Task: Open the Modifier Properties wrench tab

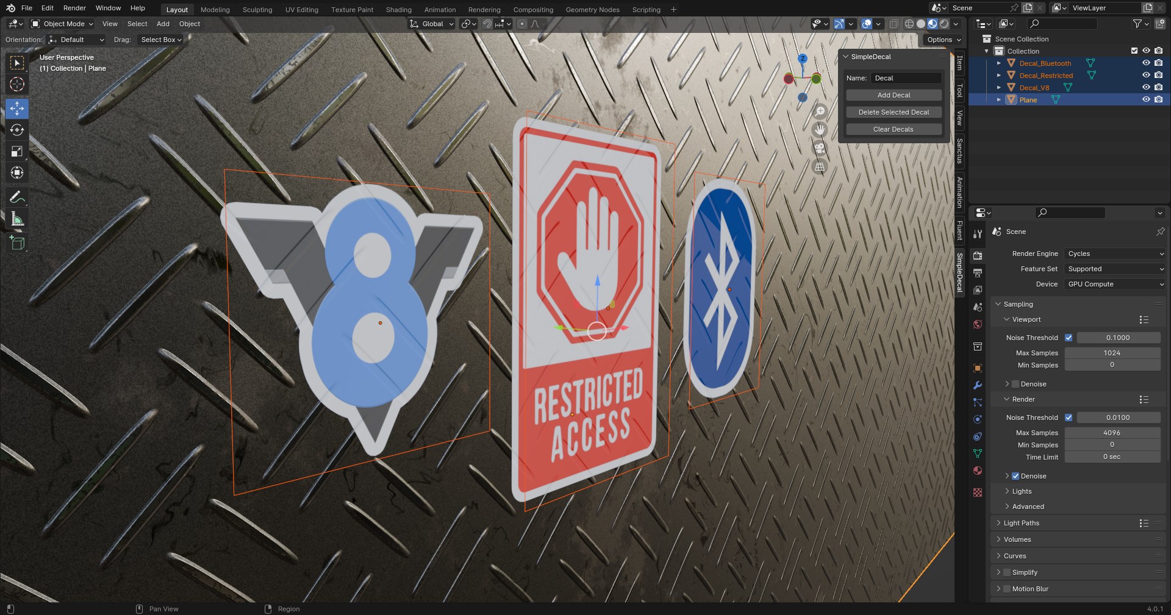Action: click(977, 385)
